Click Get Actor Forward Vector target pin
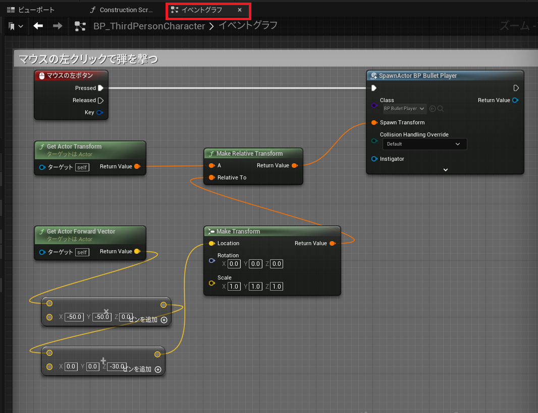 pos(42,252)
